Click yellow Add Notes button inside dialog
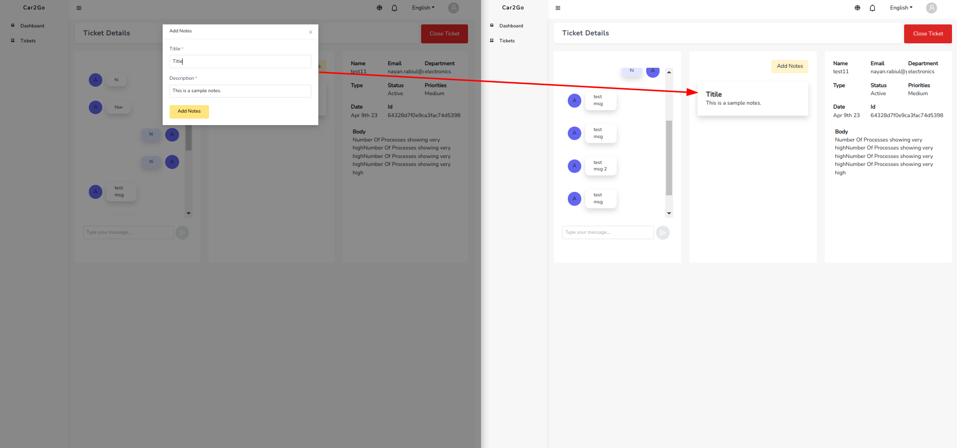Image resolution: width=957 pixels, height=448 pixels. pos(189,112)
